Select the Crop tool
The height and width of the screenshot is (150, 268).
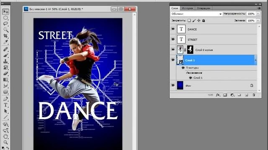(x=5, y=36)
